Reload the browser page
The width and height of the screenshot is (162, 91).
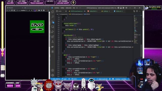pos(12,10)
